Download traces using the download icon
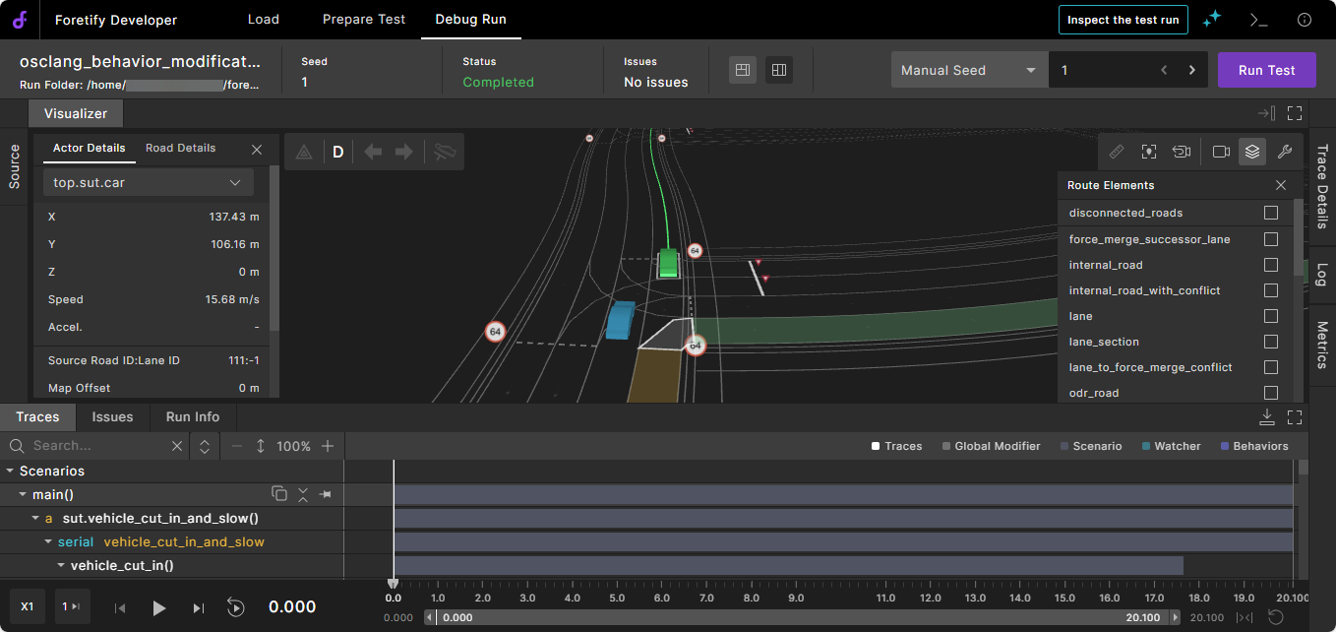 coord(1267,417)
